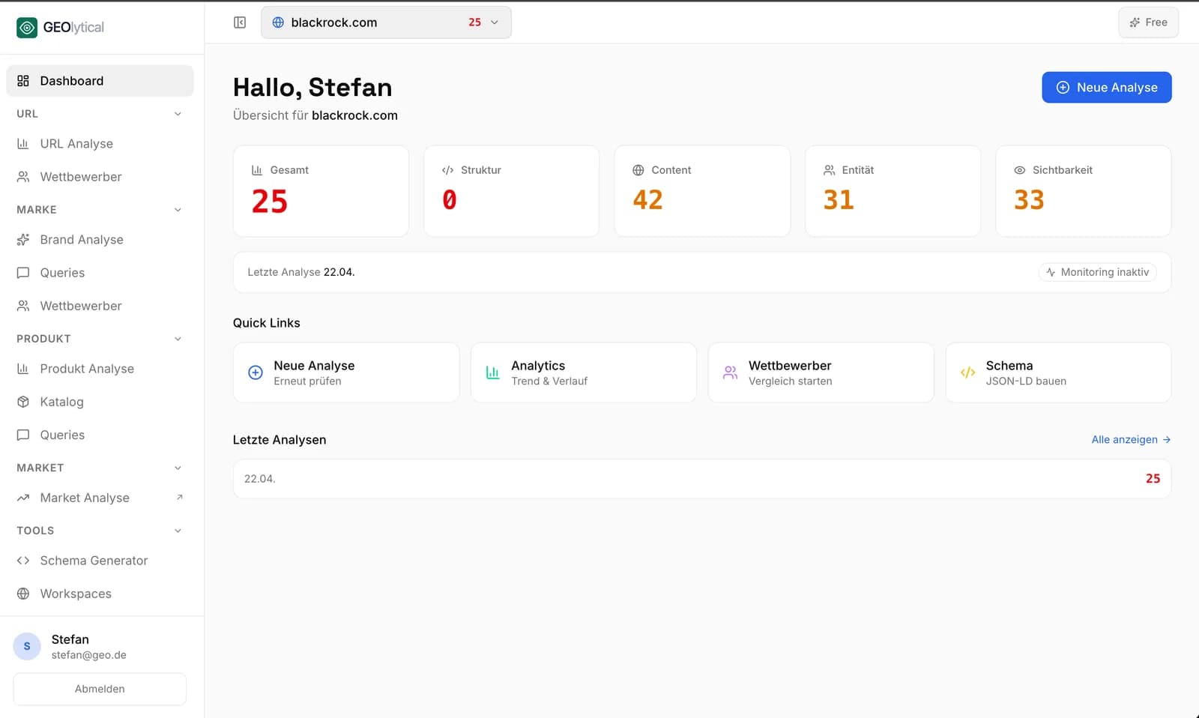This screenshot has height=718, width=1199.
Task: Collapse the MARKE sidebar section
Action: point(178,210)
